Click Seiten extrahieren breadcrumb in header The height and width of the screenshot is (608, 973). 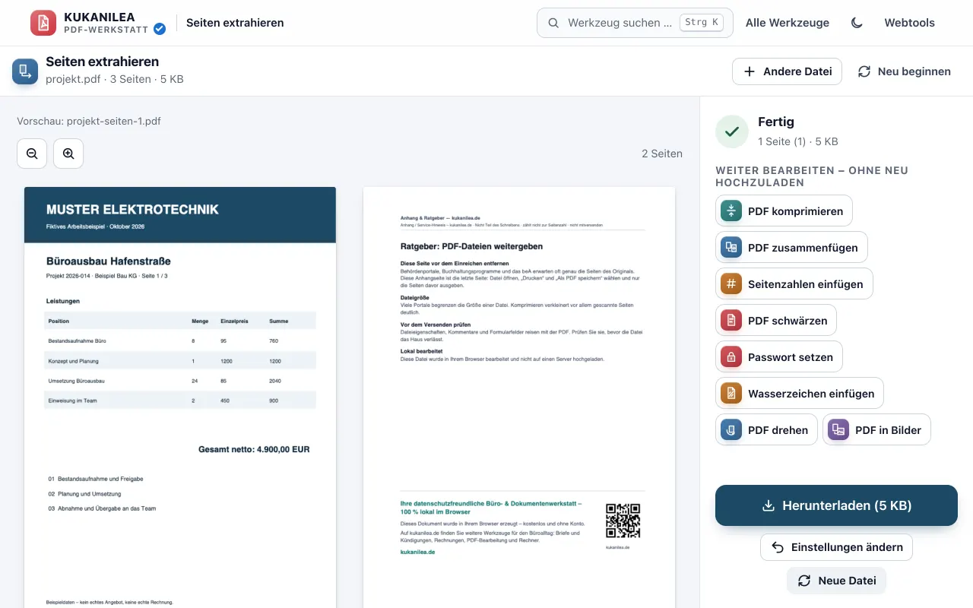[235, 23]
